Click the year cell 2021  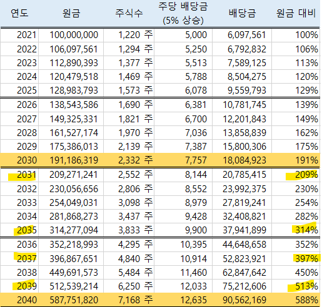[x=27, y=35]
